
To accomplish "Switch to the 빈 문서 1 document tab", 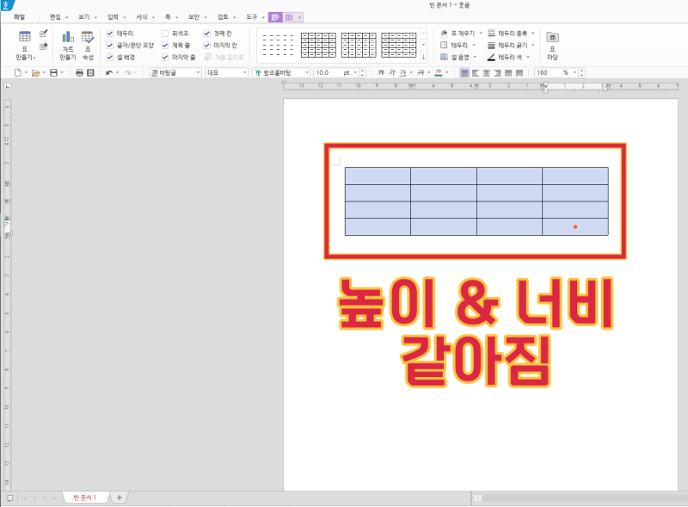I will pyautogui.click(x=86, y=498).
